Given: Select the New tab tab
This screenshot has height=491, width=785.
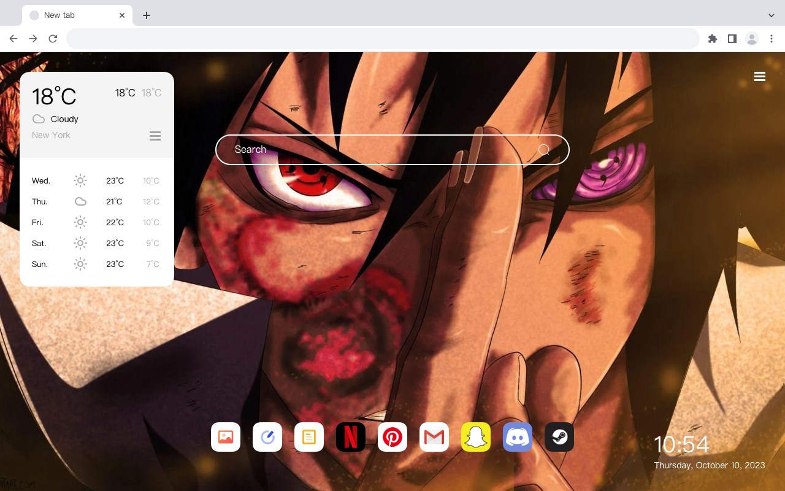Looking at the screenshot, I should point(77,15).
